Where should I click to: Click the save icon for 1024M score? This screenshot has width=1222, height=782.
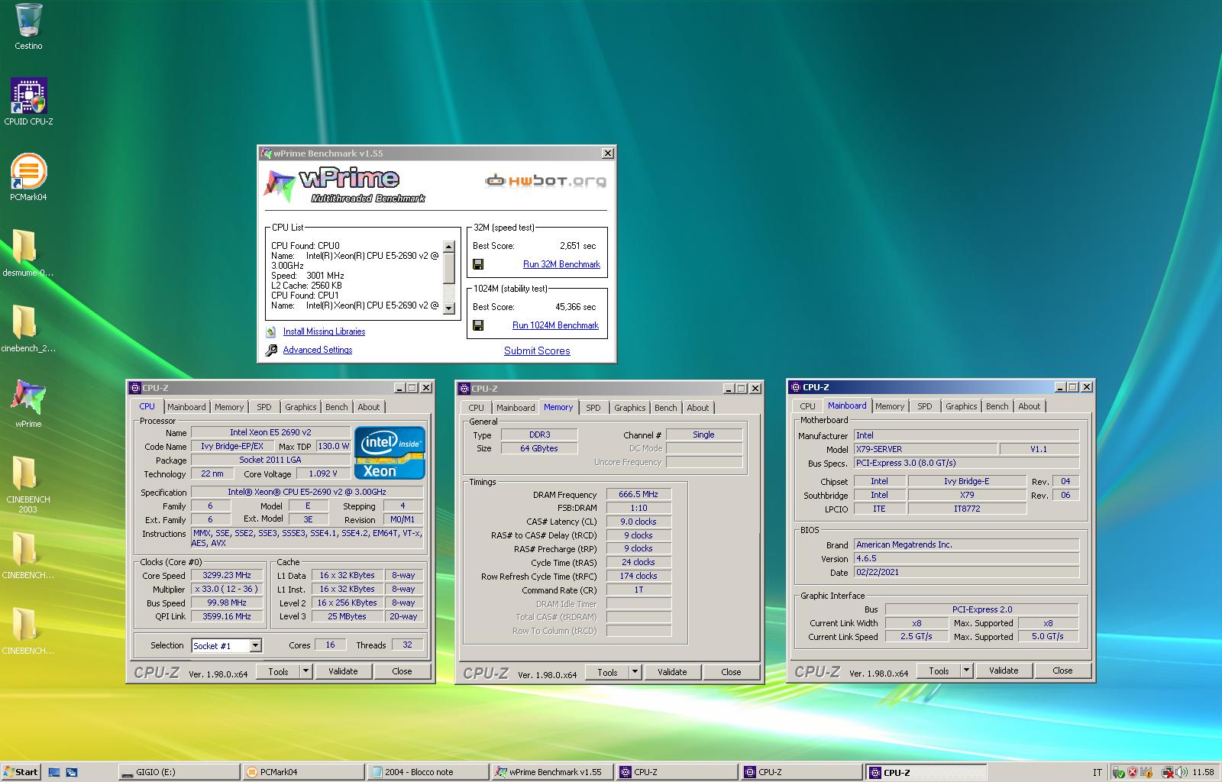(478, 325)
